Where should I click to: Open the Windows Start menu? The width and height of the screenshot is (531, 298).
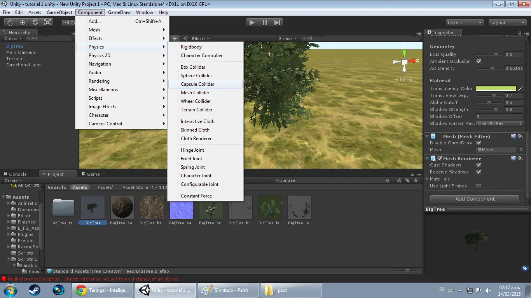coord(10,290)
